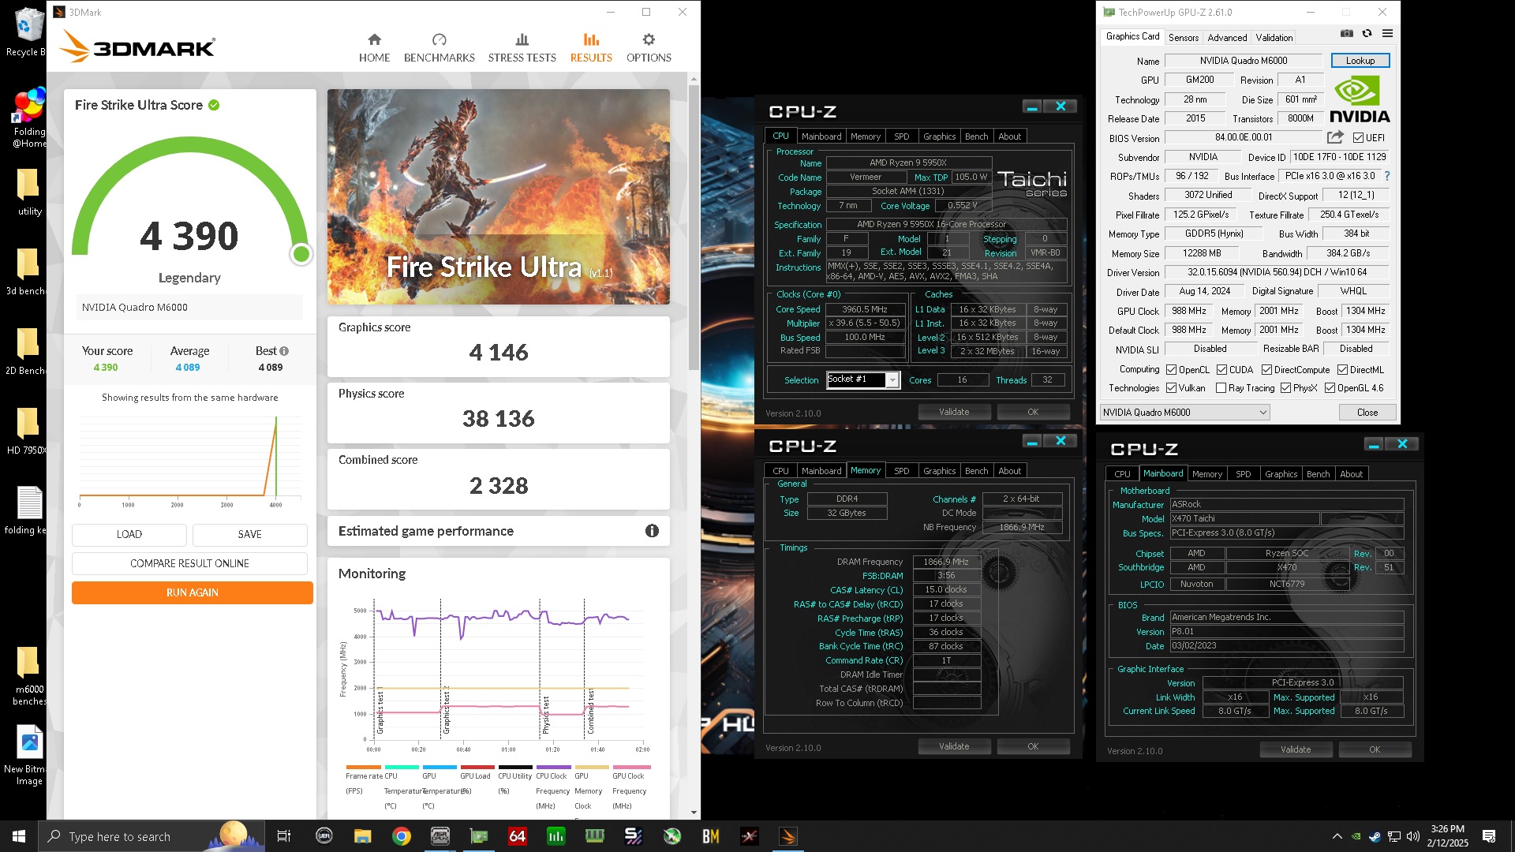
Task: Open the Windows Start menu
Action: tap(19, 836)
